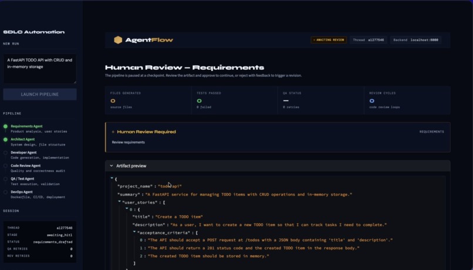The height and width of the screenshot is (270, 473).
Task: Click the Requirements Agent green status dot
Action: (5, 126)
